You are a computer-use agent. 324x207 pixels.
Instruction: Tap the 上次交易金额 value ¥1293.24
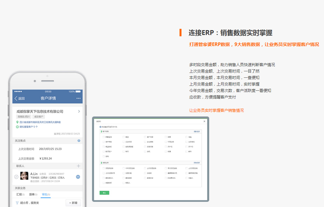tap(45, 158)
